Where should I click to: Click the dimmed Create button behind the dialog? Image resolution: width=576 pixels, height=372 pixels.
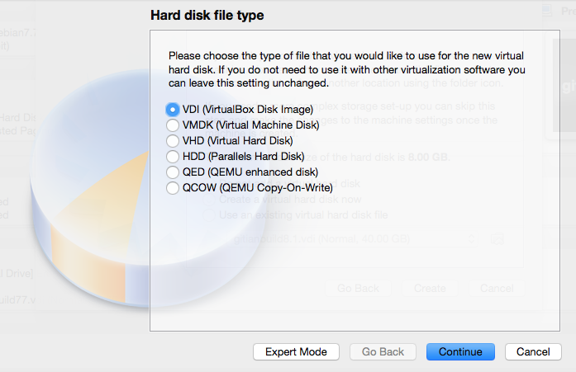(x=430, y=289)
